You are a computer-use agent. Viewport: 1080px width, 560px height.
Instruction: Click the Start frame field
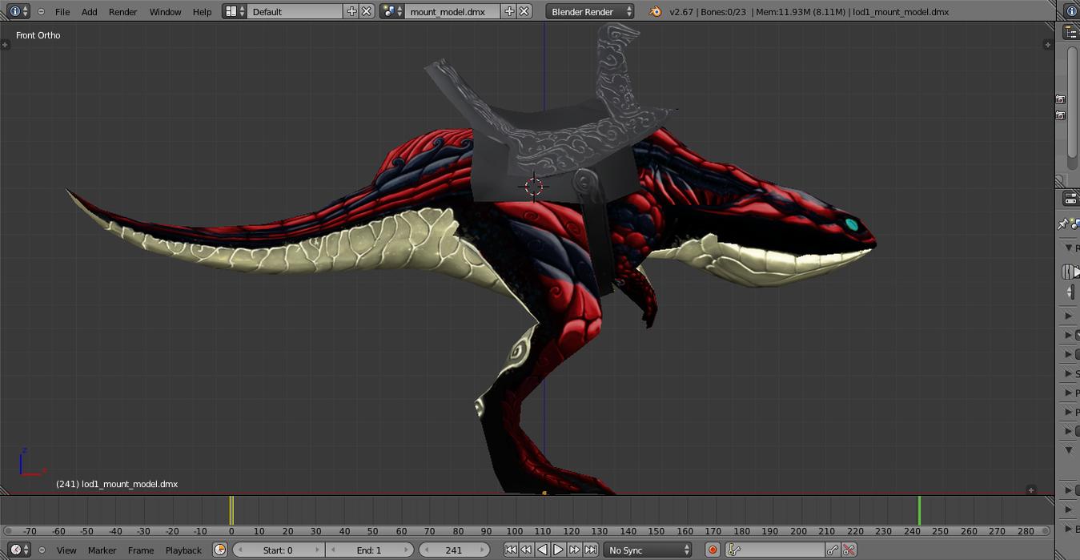tap(278, 550)
